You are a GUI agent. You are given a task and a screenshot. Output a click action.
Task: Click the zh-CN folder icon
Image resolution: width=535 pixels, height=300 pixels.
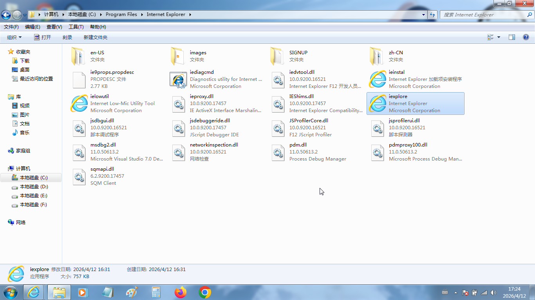[x=377, y=56]
